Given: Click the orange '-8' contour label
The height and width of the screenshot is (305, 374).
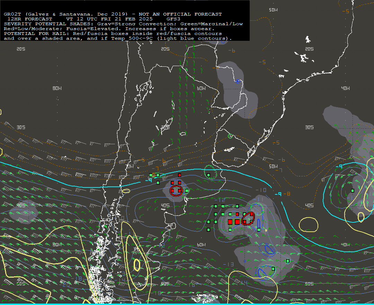Looking at the screenshot, I should (287, 194).
